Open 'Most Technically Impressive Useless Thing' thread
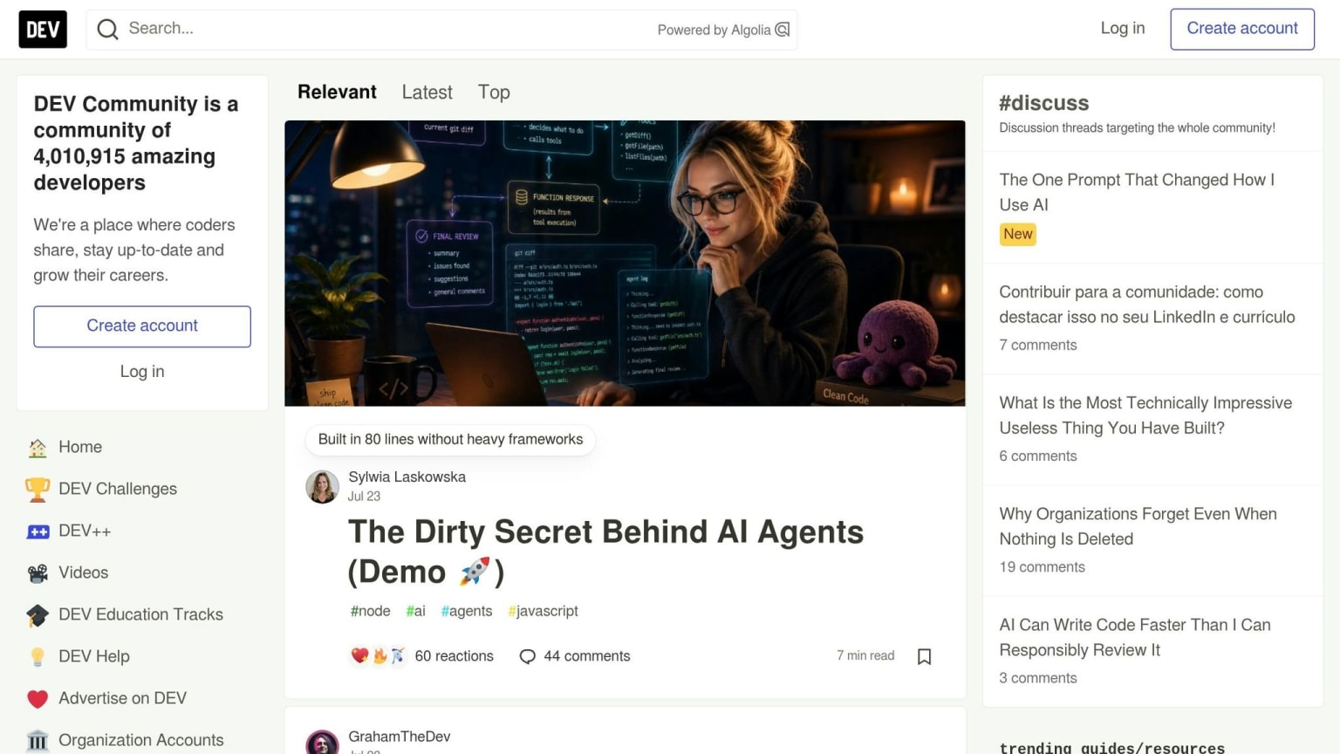This screenshot has width=1340, height=754. pyautogui.click(x=1145, y=415)
